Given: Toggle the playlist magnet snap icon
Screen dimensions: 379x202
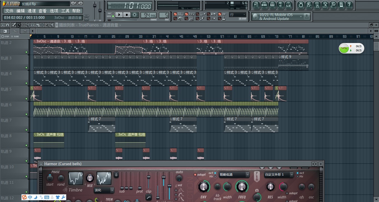Looking at the screenshot, I should (x=7, y=25).
